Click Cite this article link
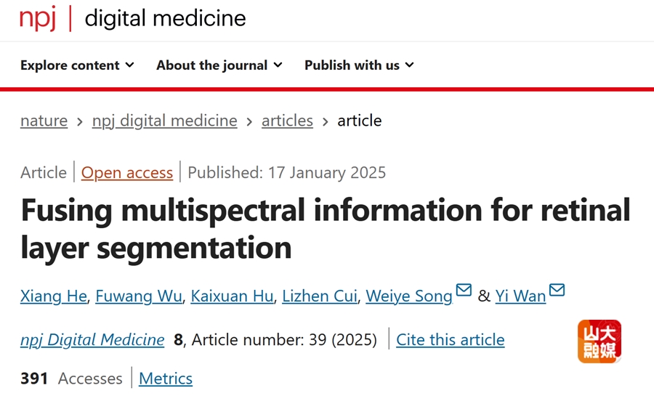Screen dimensions: 654x396 [x=451, y=340]
